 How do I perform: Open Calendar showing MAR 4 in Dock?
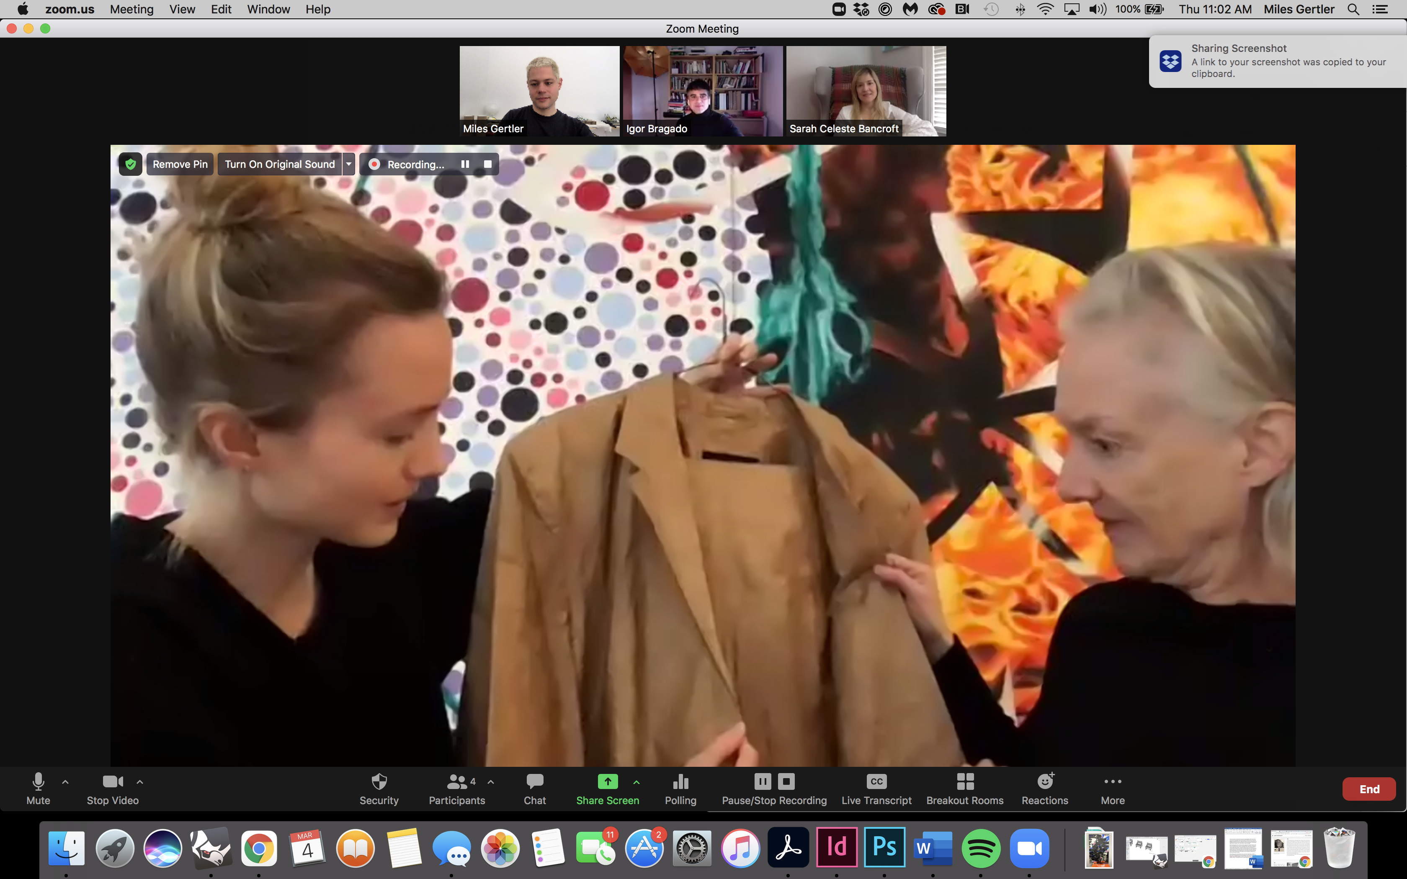pos(307,849)
